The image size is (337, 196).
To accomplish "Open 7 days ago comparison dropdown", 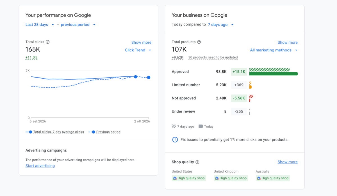I will [221, 25].
